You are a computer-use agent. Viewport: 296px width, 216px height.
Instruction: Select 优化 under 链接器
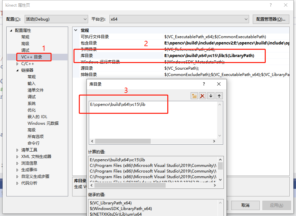[32, 110]
